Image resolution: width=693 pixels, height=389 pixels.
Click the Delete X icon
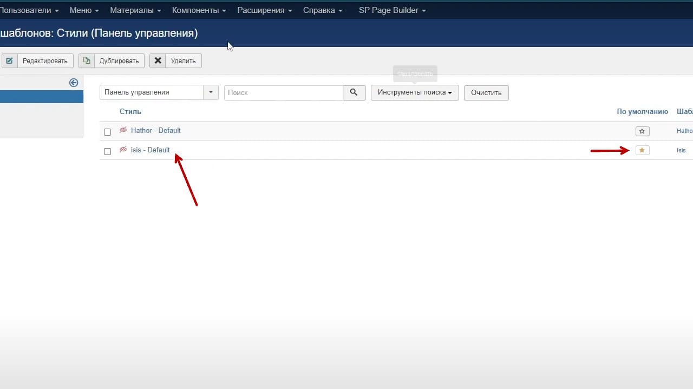click(x=158, y=61)
